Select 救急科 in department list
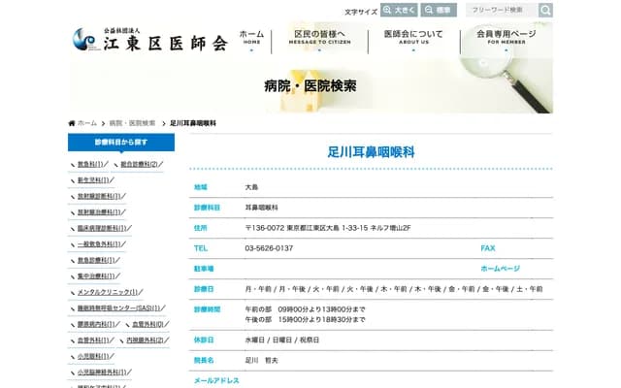The width and height of the screenshot is (621, 388). tap(95, 164)
